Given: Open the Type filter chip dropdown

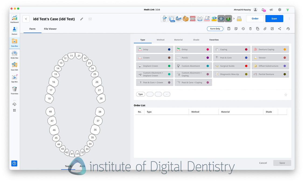Looking at the screenshot, I should point(140,94).
